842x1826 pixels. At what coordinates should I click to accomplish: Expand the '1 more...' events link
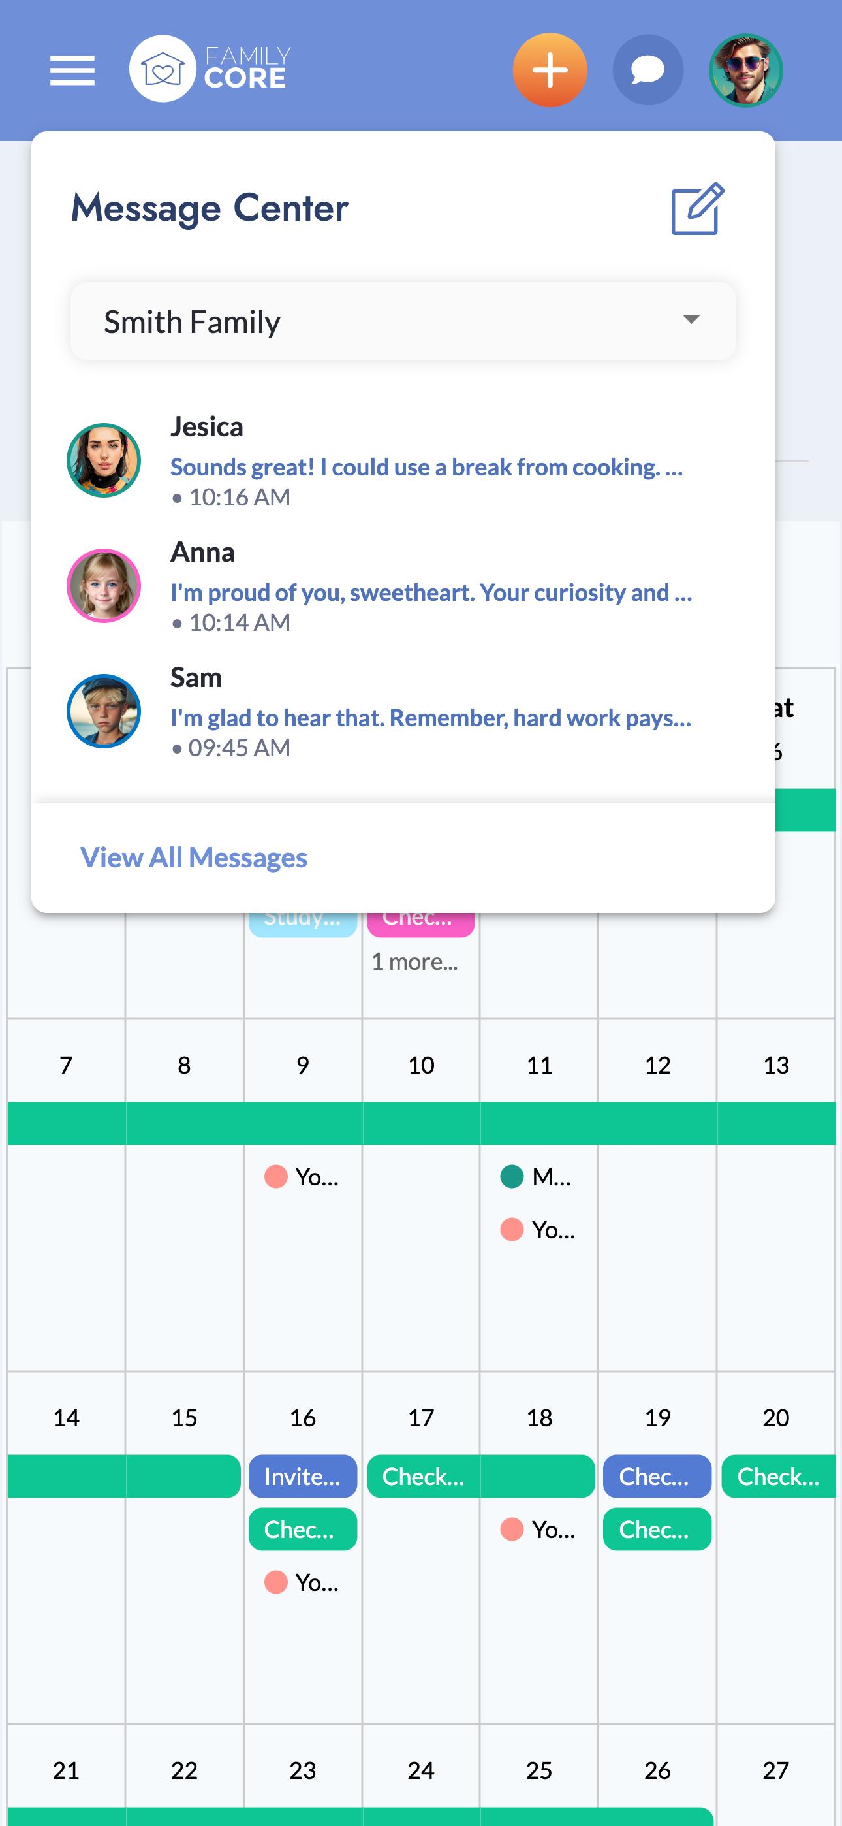click(x=414, y=961)
